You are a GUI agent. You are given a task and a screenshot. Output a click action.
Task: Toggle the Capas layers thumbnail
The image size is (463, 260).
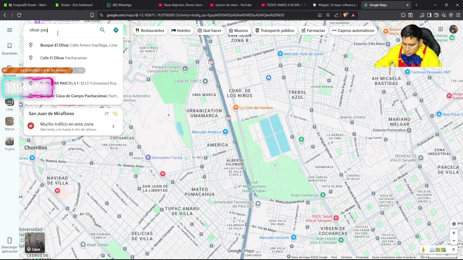pos(35,243)
